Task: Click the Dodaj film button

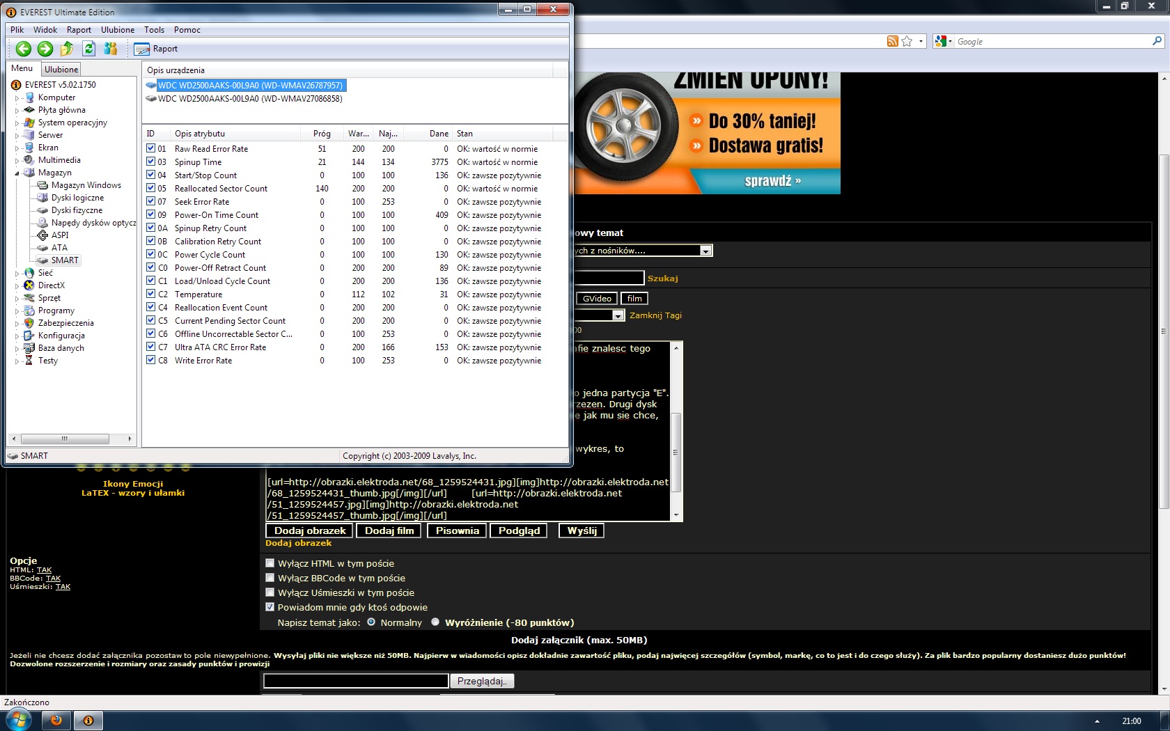Action: pyautogui.click(x=389, y=530)
